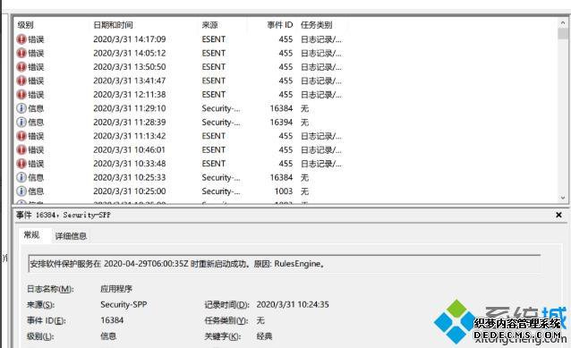
Task: Click 来源 value Security-SPP in details
Action: pos(124,304)
